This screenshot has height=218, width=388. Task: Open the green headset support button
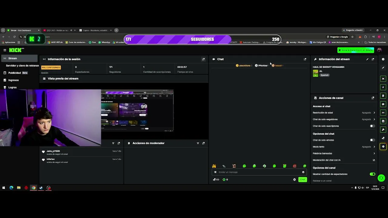pyautogui.click(x=381, y=178)
